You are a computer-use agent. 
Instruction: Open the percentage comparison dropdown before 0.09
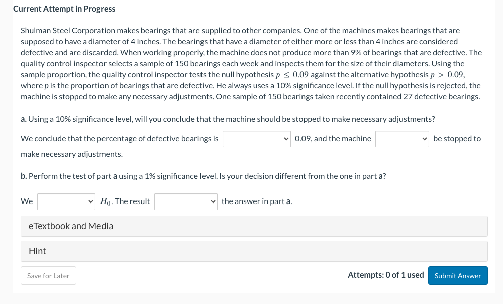pos(256,139)
